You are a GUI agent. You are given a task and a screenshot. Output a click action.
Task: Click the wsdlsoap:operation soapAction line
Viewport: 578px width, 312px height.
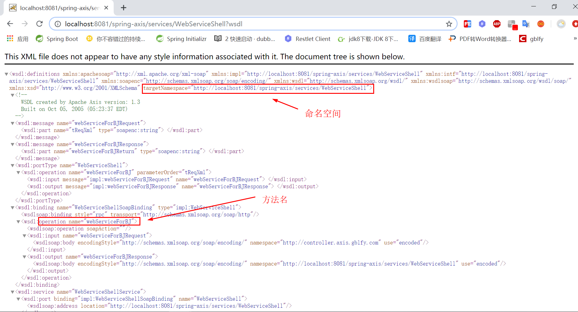click(79, 229)
